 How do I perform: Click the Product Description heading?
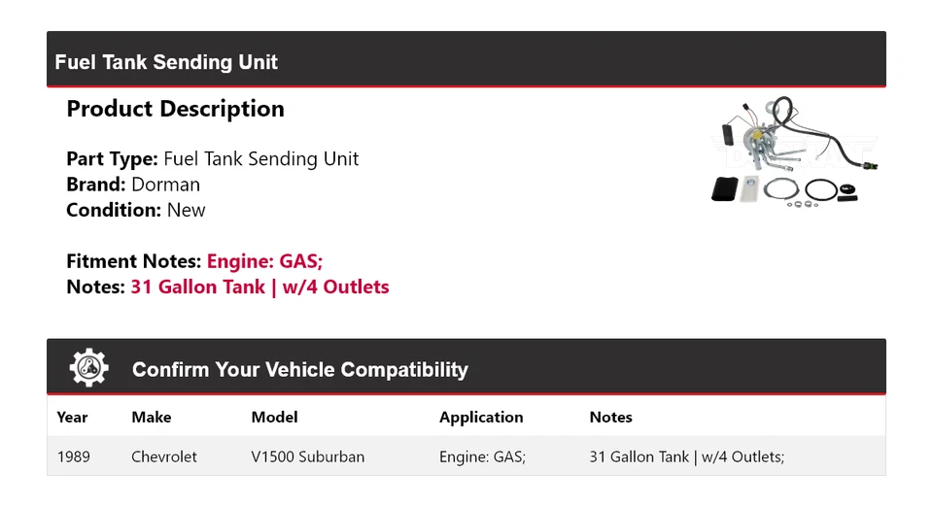coord(175,109)
